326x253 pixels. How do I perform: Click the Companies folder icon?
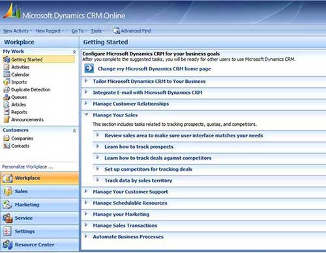point(7,138)
